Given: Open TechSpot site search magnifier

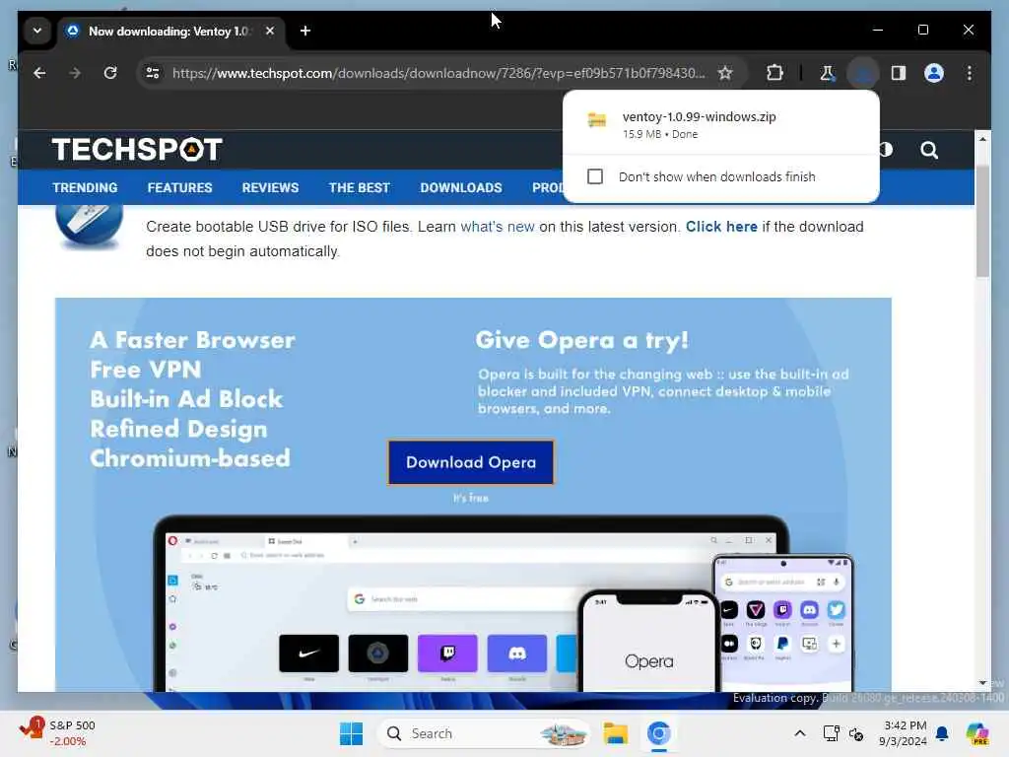Looking at the screenshot, I should tap(928, 150).
